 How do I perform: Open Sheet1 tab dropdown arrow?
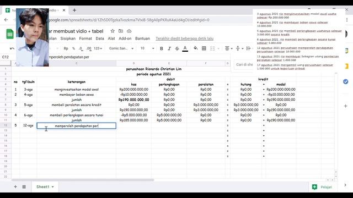[x=53, y=187]
